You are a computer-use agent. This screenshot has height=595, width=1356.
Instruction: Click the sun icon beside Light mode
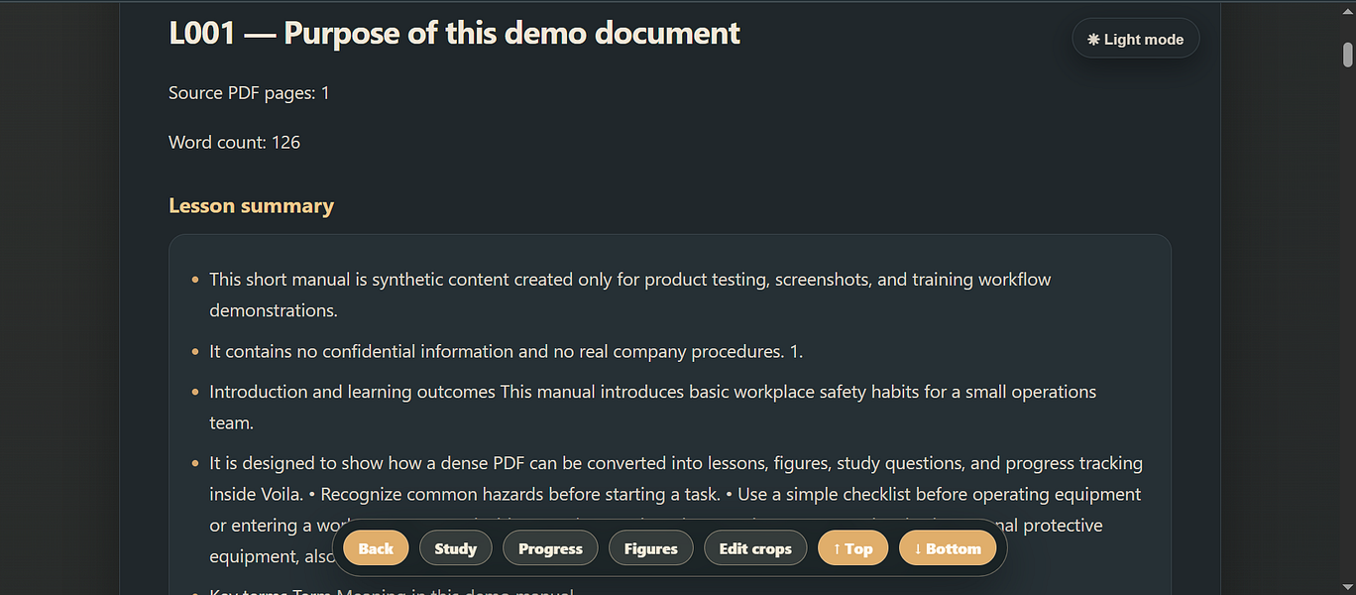(x=1093, y=40)
